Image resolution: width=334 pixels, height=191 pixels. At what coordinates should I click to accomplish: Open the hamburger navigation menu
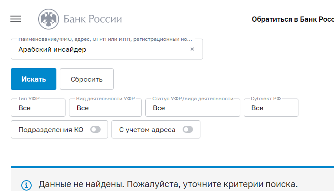tap(16, 19)
